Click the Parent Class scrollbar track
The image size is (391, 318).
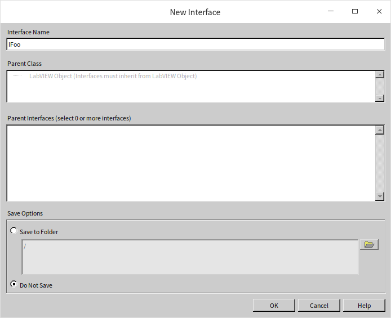point(380,86)
